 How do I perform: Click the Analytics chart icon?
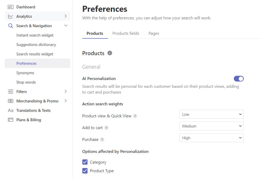(10, 16)
